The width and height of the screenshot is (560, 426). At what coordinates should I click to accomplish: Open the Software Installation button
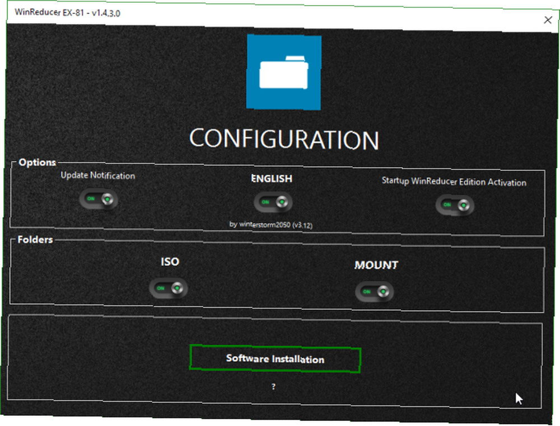[275, 359]
